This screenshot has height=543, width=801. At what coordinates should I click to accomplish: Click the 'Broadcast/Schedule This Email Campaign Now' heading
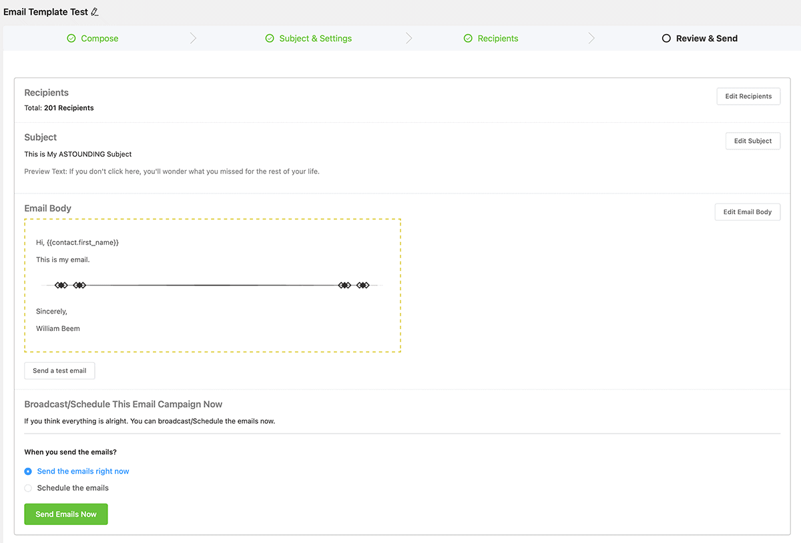click(x=123, y=404)
